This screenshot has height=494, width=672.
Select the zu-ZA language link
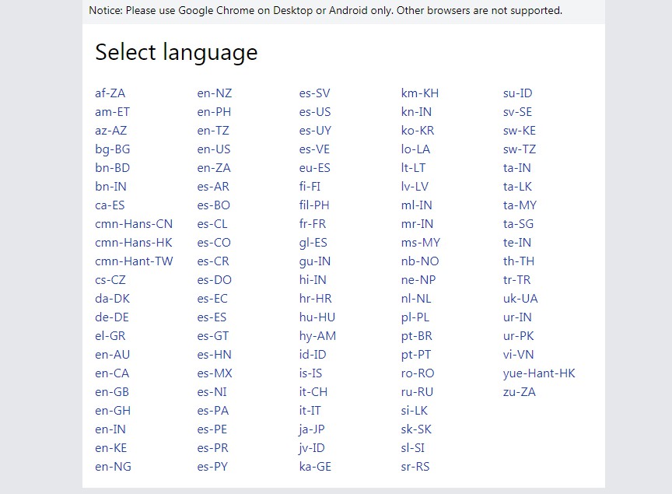[520, 392]
